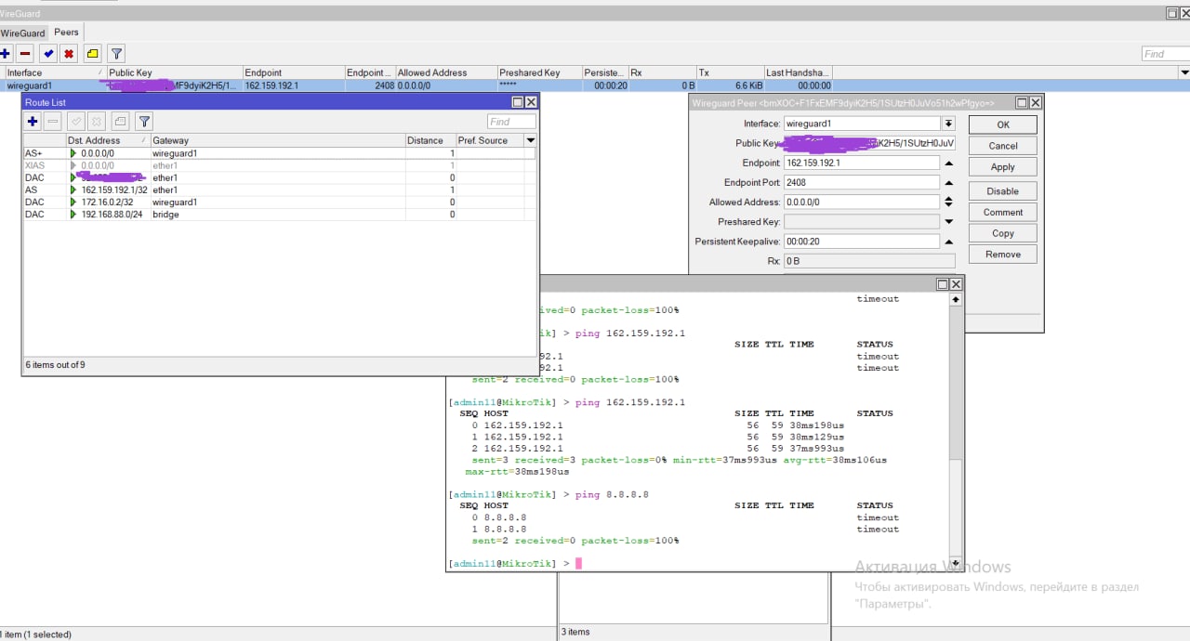The width and height of the screenshot is (1190, 641).
Task: Select AS+ route 0.0.0.0/0 via wireguard1
Action: [279, 153]
